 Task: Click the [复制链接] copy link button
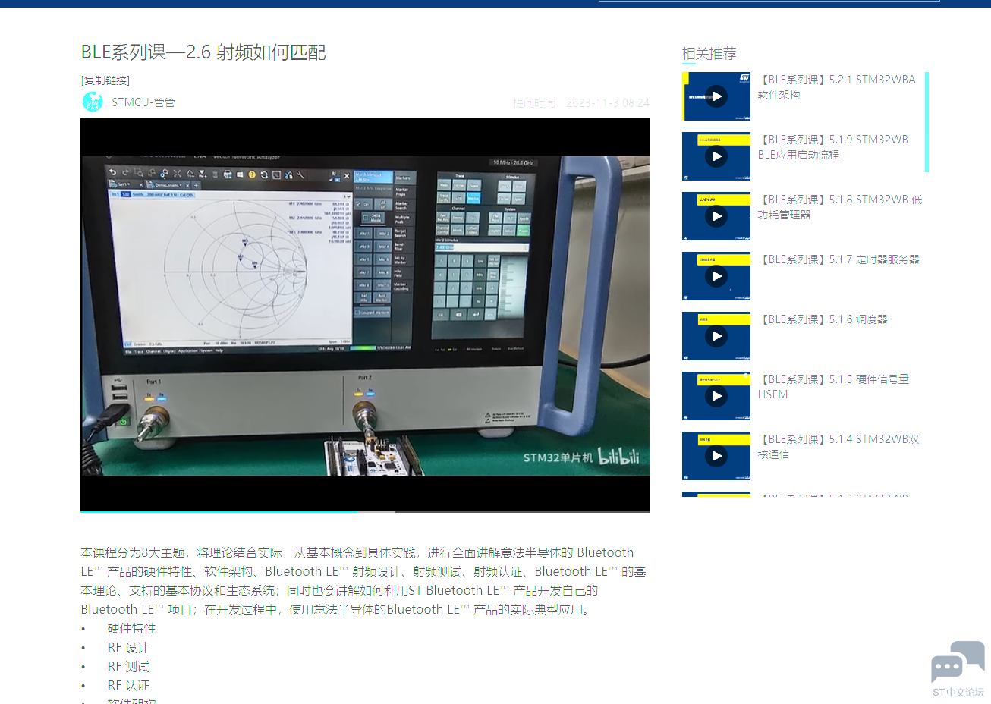tap(105, 80)
